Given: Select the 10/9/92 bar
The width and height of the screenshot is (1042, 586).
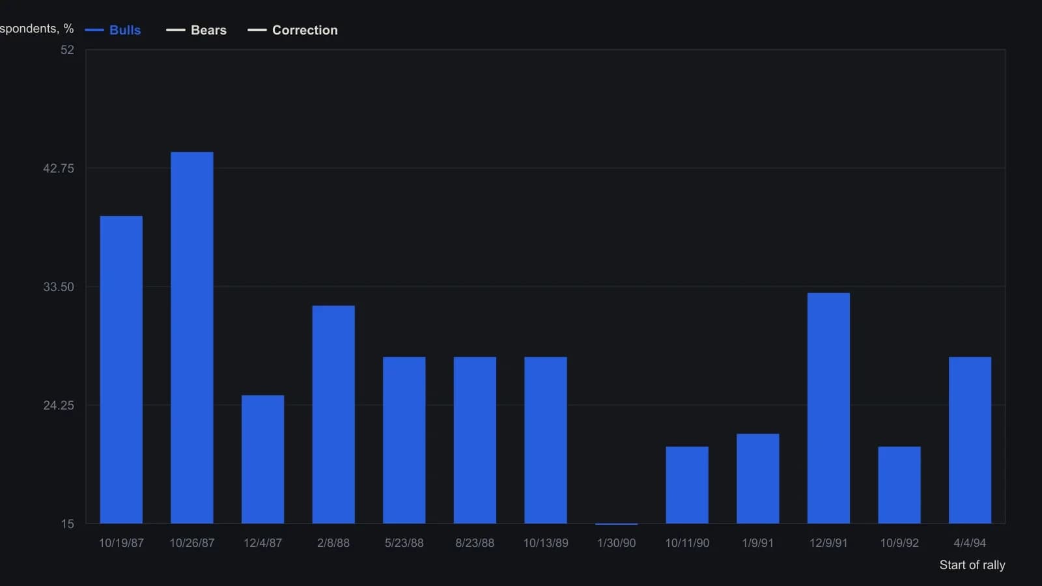Looking at the screenshot, I should pos(899,485).
